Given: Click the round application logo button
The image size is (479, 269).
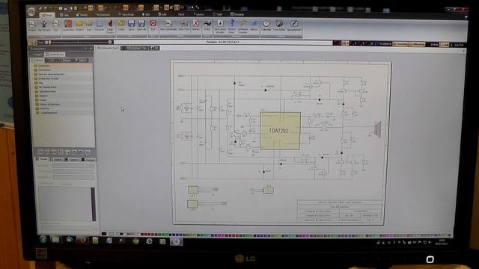Looking at the screenshot, I should (31, 12).
